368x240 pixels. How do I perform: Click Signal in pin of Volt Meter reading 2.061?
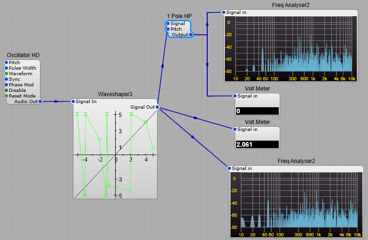click(x=235, y=130)
